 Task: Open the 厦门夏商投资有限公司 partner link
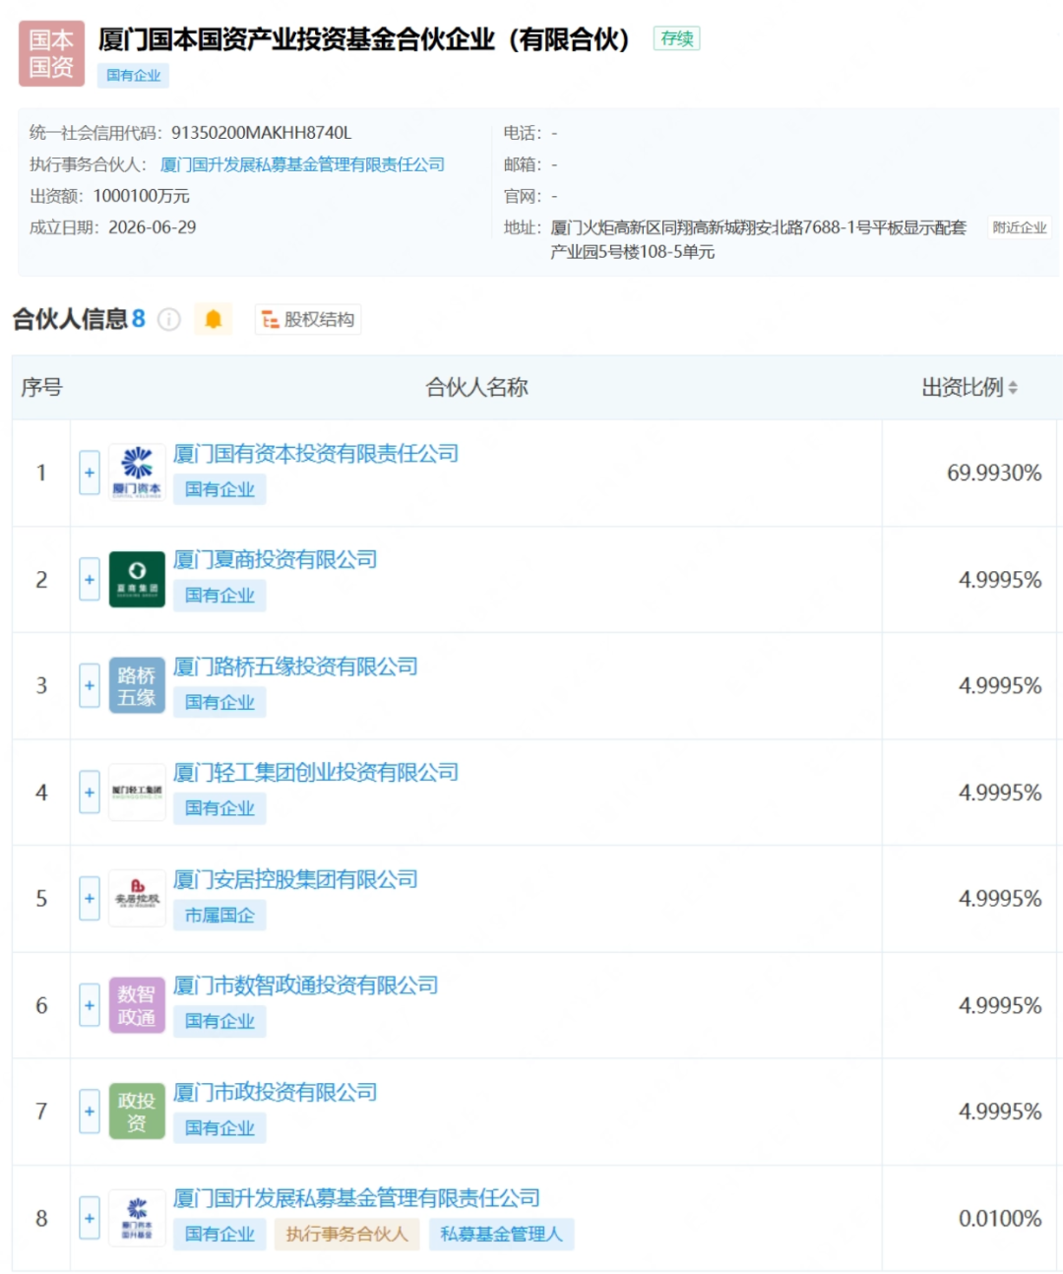coord(276,560)
